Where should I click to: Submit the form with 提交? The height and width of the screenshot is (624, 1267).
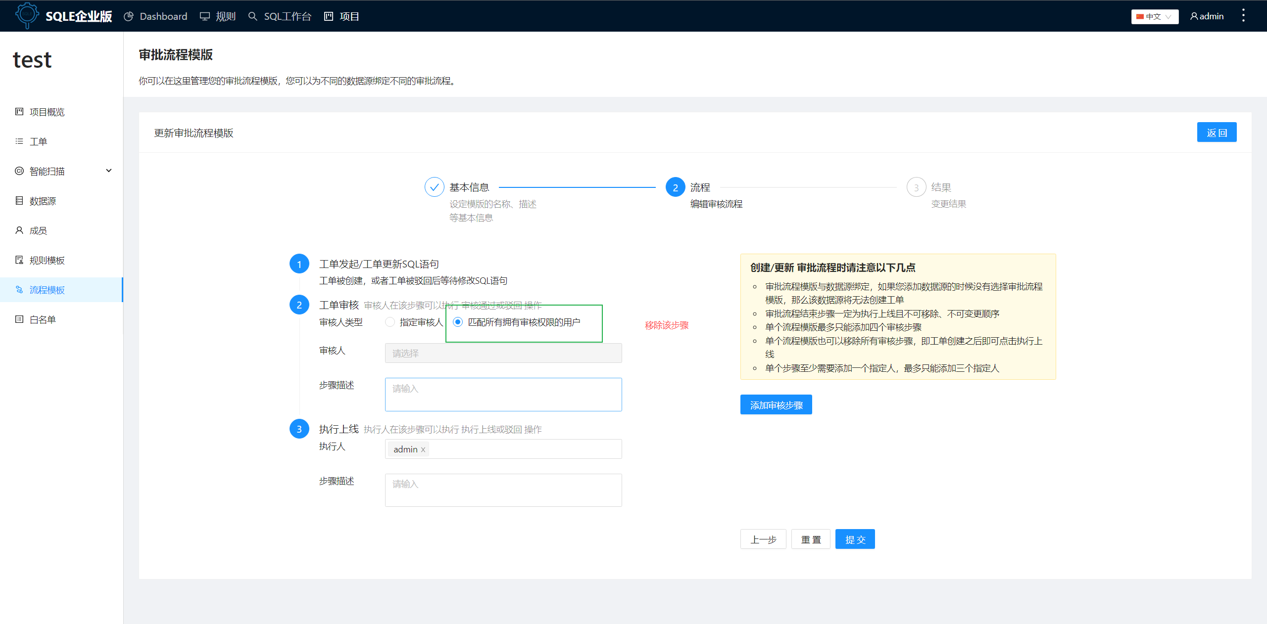[x=855, y=539]
